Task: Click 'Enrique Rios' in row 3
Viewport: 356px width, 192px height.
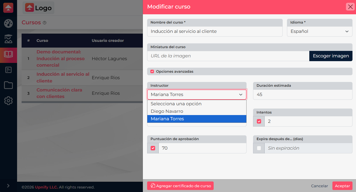Action: tap(106, 93)
